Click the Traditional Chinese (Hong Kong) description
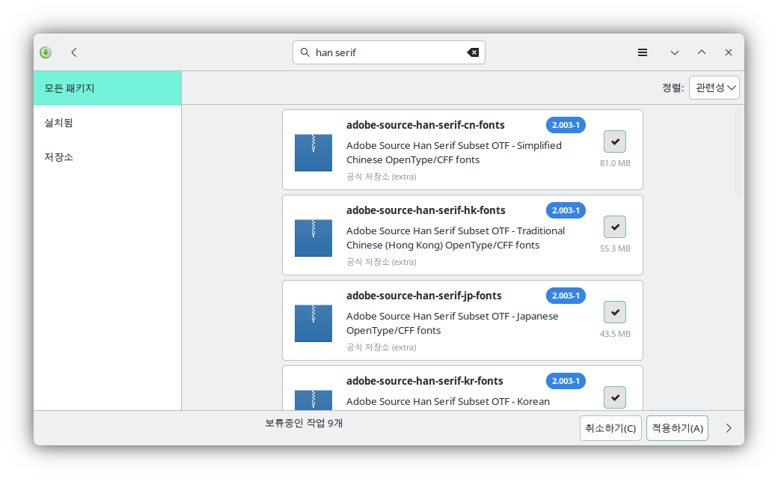The image size is (778, 479). 456,238
